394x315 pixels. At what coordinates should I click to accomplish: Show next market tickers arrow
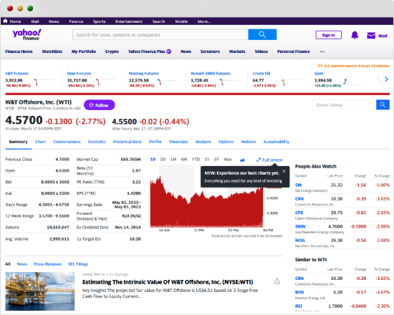[386, 79]
